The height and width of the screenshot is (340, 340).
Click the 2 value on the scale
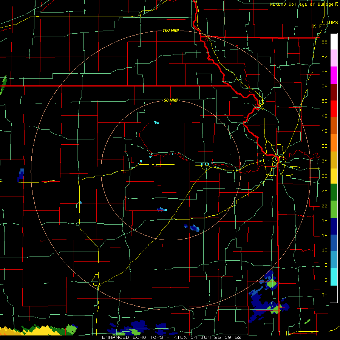tap(326, 280)
